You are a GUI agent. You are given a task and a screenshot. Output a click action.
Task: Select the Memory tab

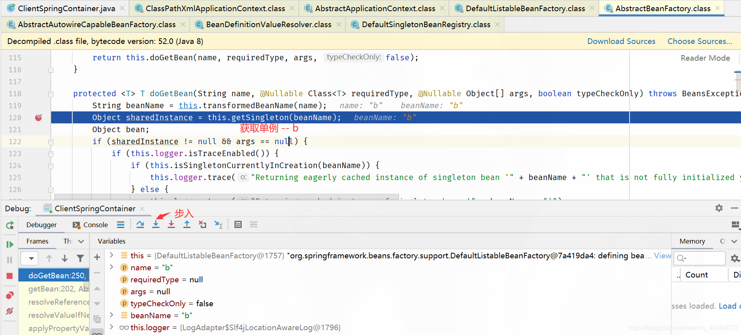pos(692,241)
